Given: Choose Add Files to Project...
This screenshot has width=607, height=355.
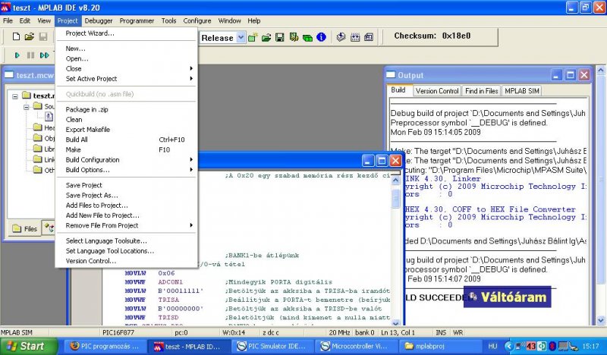Looking at the screenshot, I should click(x=126, y=205).
